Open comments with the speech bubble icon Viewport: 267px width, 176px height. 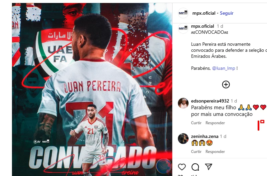(195, 167)
